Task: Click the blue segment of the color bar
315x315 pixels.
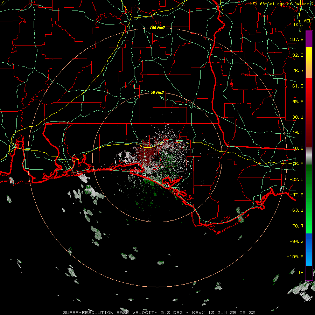Action: coord(309,250)
